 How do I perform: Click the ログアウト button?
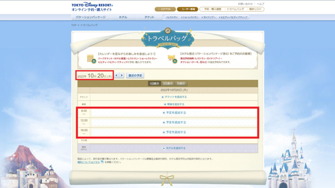click(x=165, y=9)
